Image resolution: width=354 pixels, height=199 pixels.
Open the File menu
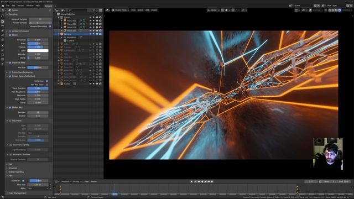[8, 6]
